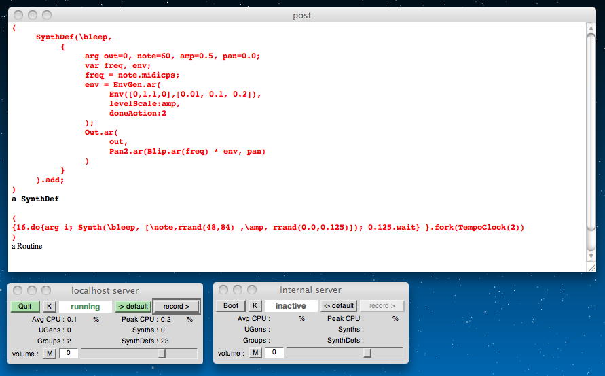Quit the localhost server

24,307
